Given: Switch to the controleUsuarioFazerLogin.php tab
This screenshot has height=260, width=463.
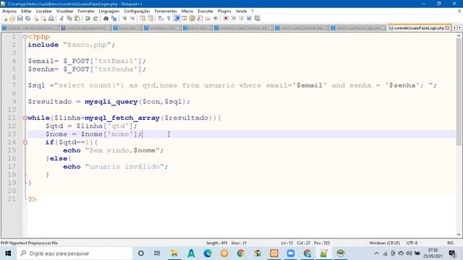Looking at the screenshot, I should click(x=419, y=27).
